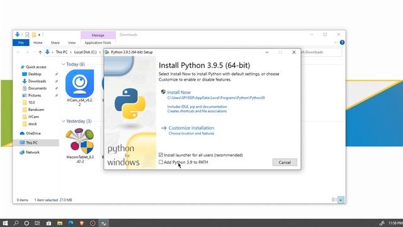
Task: Select iVCam_x64 installer file
Action: click(x=80, y=88)
